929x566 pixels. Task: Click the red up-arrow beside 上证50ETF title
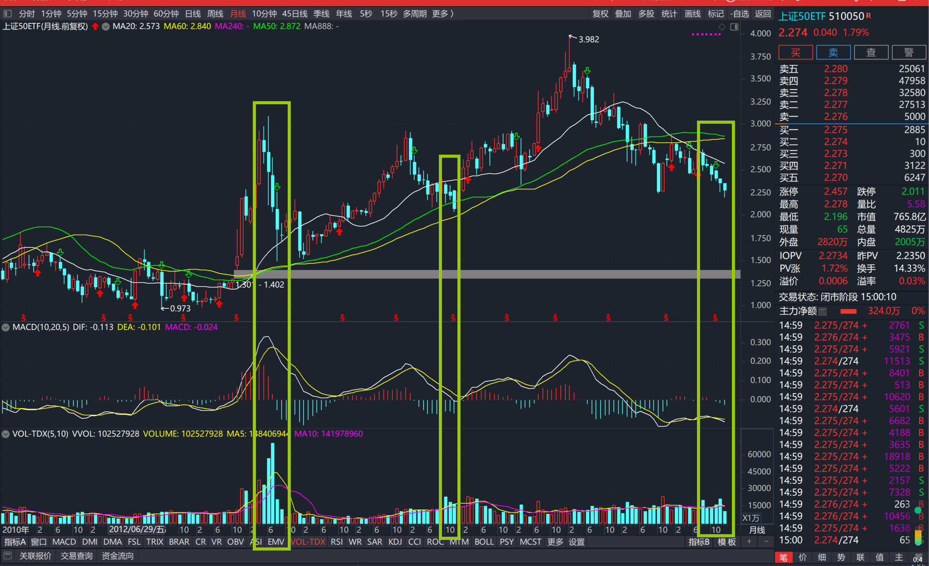coord(95,27)
